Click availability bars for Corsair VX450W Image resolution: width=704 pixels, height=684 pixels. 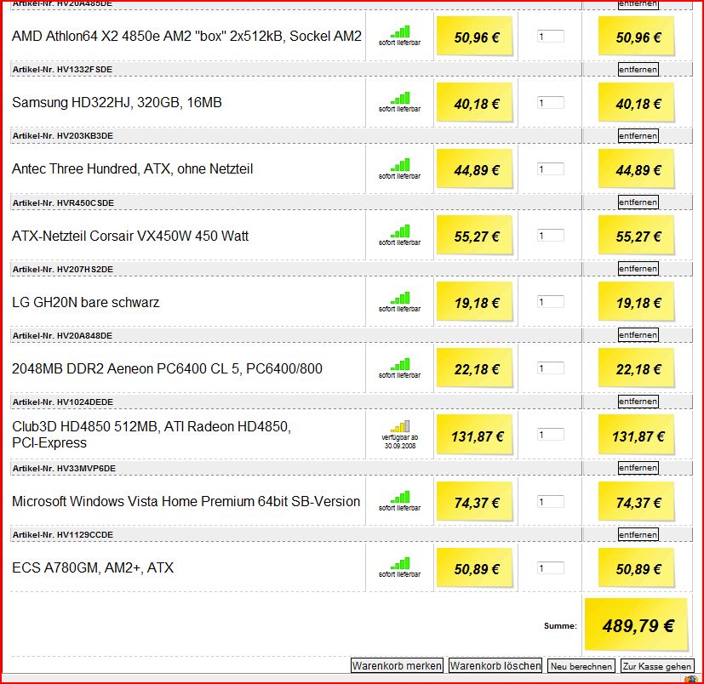pos(400,231)
